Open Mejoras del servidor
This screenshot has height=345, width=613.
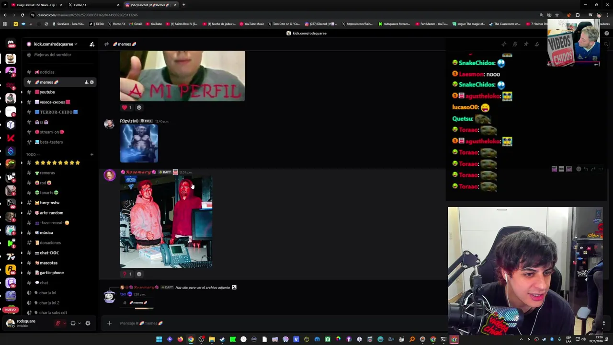[x=53, y=55]
